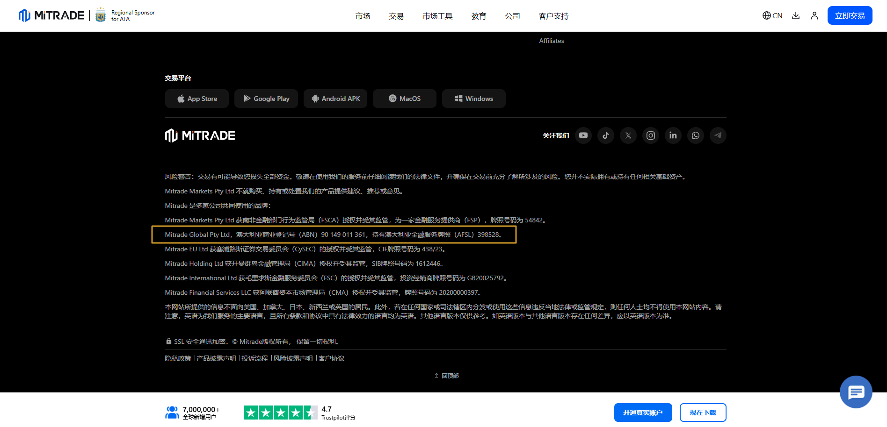Download the Android APK
The height and width of the screenshot is (427, 887).
coord(335,99)
